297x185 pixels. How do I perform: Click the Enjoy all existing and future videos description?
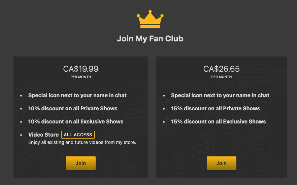pyautogui.click(x=82, y=142)
